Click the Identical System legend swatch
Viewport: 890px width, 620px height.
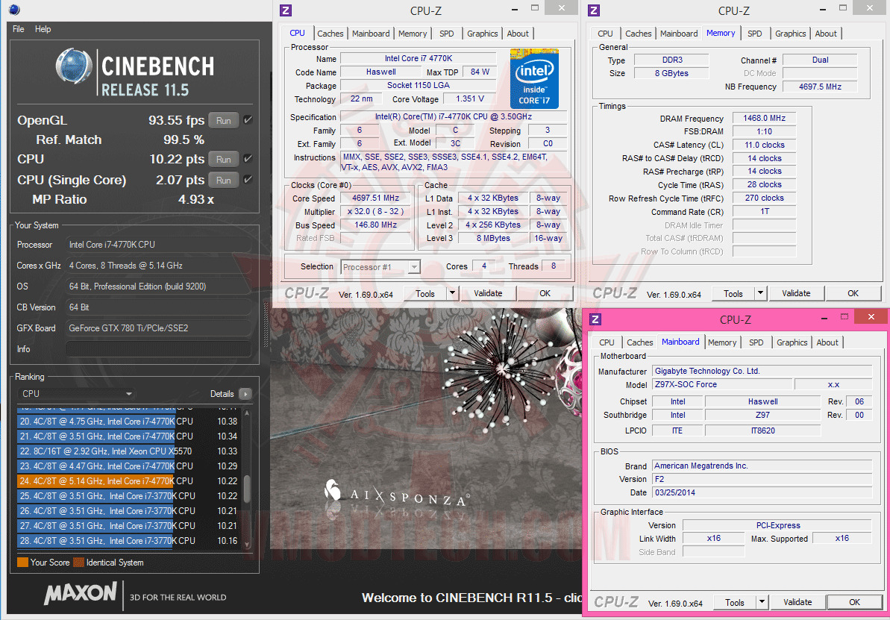[78, 563]
